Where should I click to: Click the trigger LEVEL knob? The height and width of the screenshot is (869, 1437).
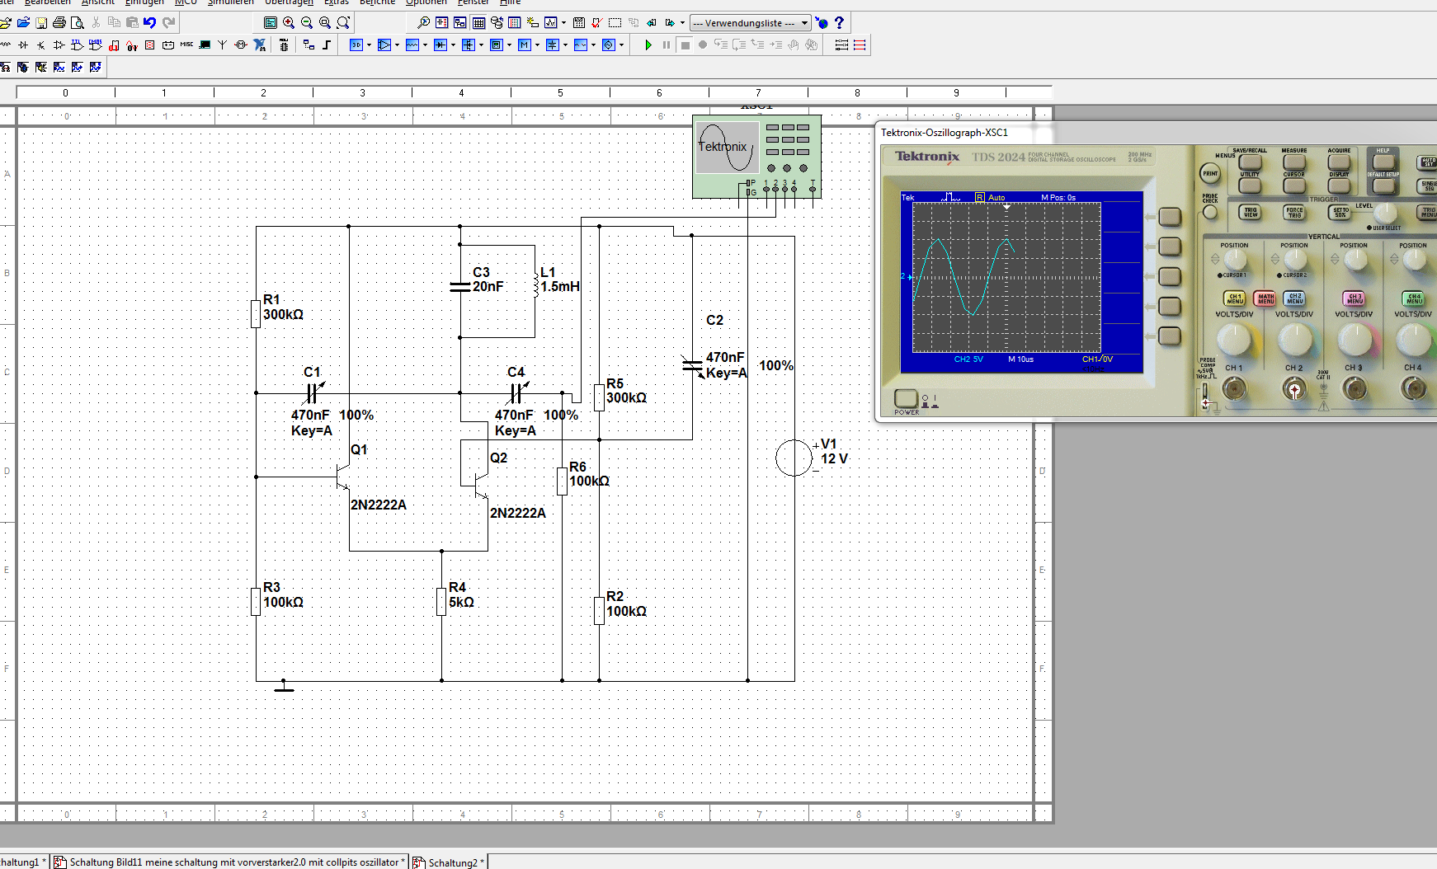(1385, 213)
